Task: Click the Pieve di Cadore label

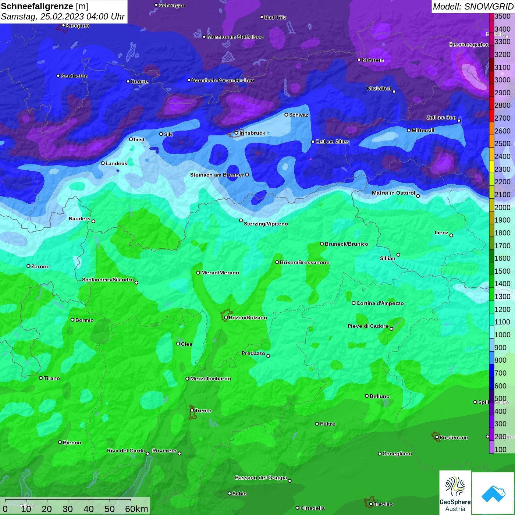Action: coord(368,326)
